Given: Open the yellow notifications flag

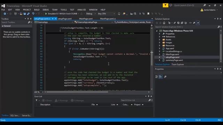Looking at the screenshot, I should 166,6.
